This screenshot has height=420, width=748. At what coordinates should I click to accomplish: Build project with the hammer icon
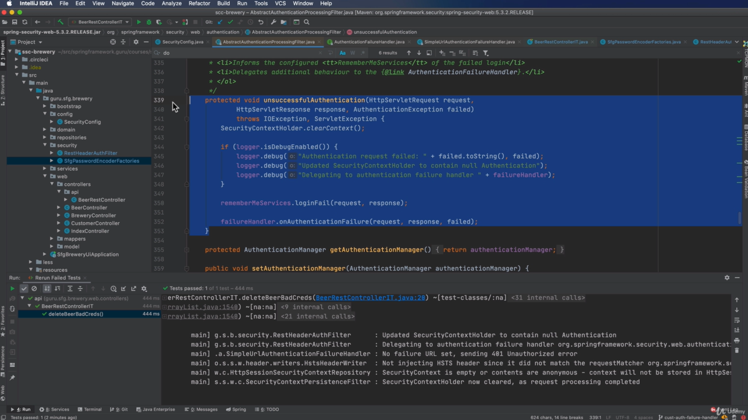pyautogui.click(x=60, y=22)
